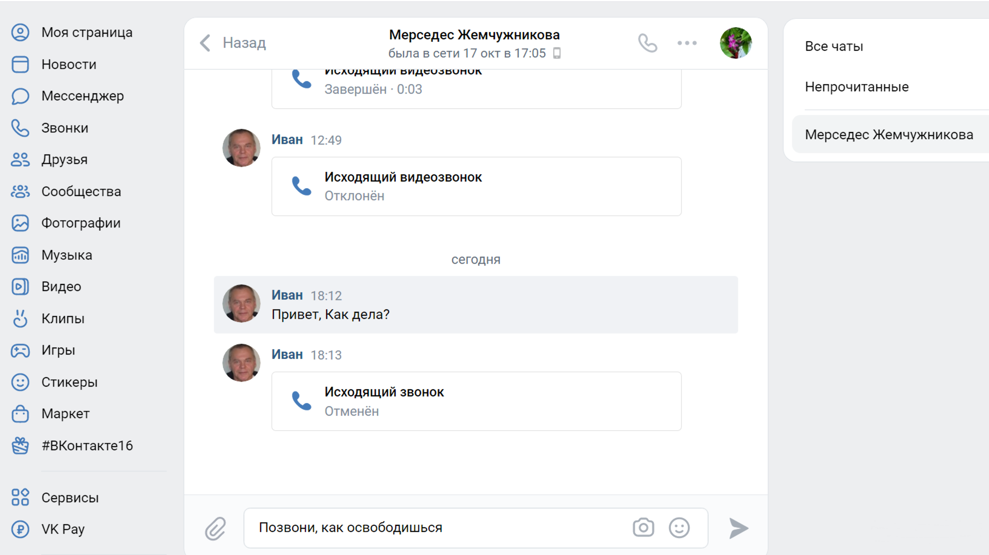Image resolution: width=989 pixels, height=555 pixels.
Task: Start a call using the phone icon in the chat header
Action: (x=648, y=43)
